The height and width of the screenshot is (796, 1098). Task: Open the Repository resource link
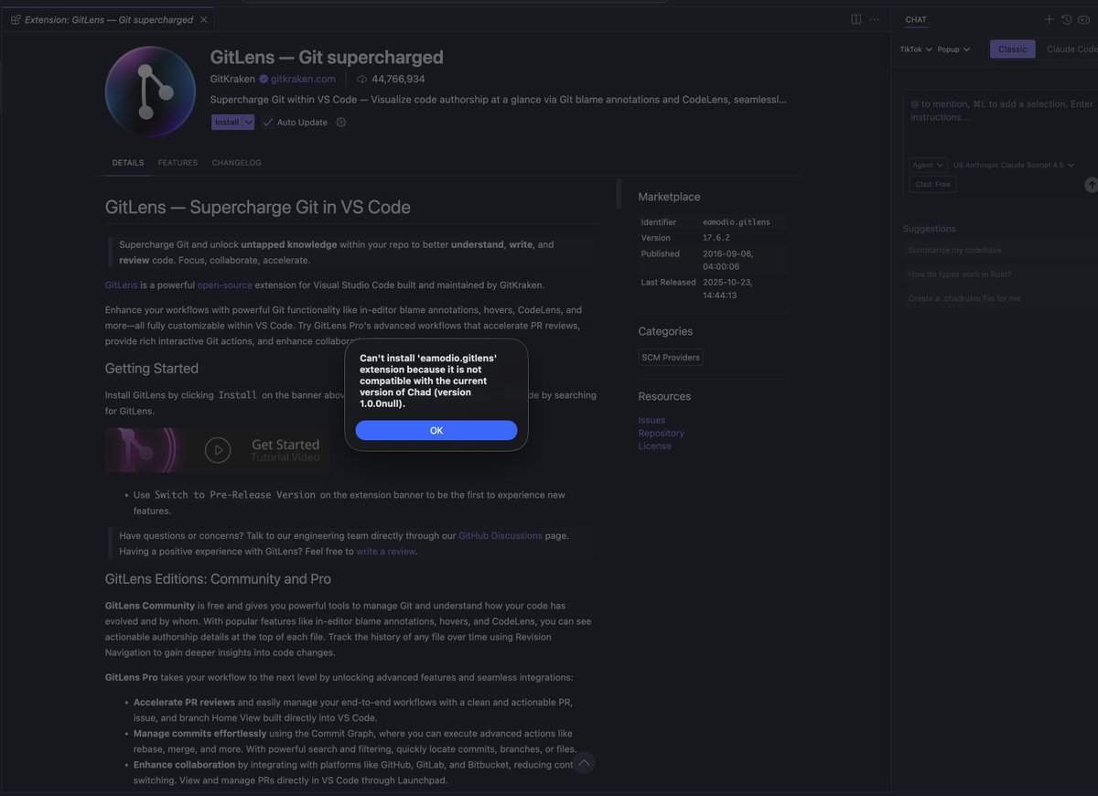click(661, 433)
